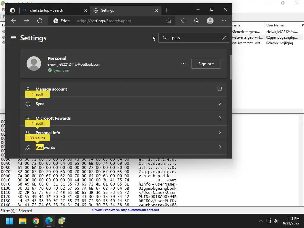Open a new Edge tab
The width and height of the screenshot is (304, 228).
tap(167, 10)
